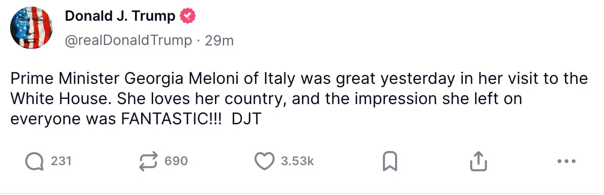The image size is (604, 195).
Task: View the 690 ReTruths count
Action: 176,161
